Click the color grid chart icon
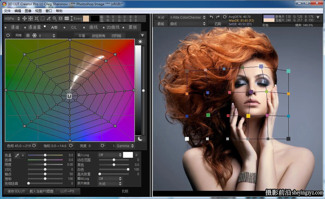 (67, 19)
